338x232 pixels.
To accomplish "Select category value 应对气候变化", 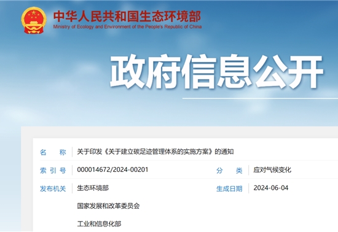I will pos(272,170).
